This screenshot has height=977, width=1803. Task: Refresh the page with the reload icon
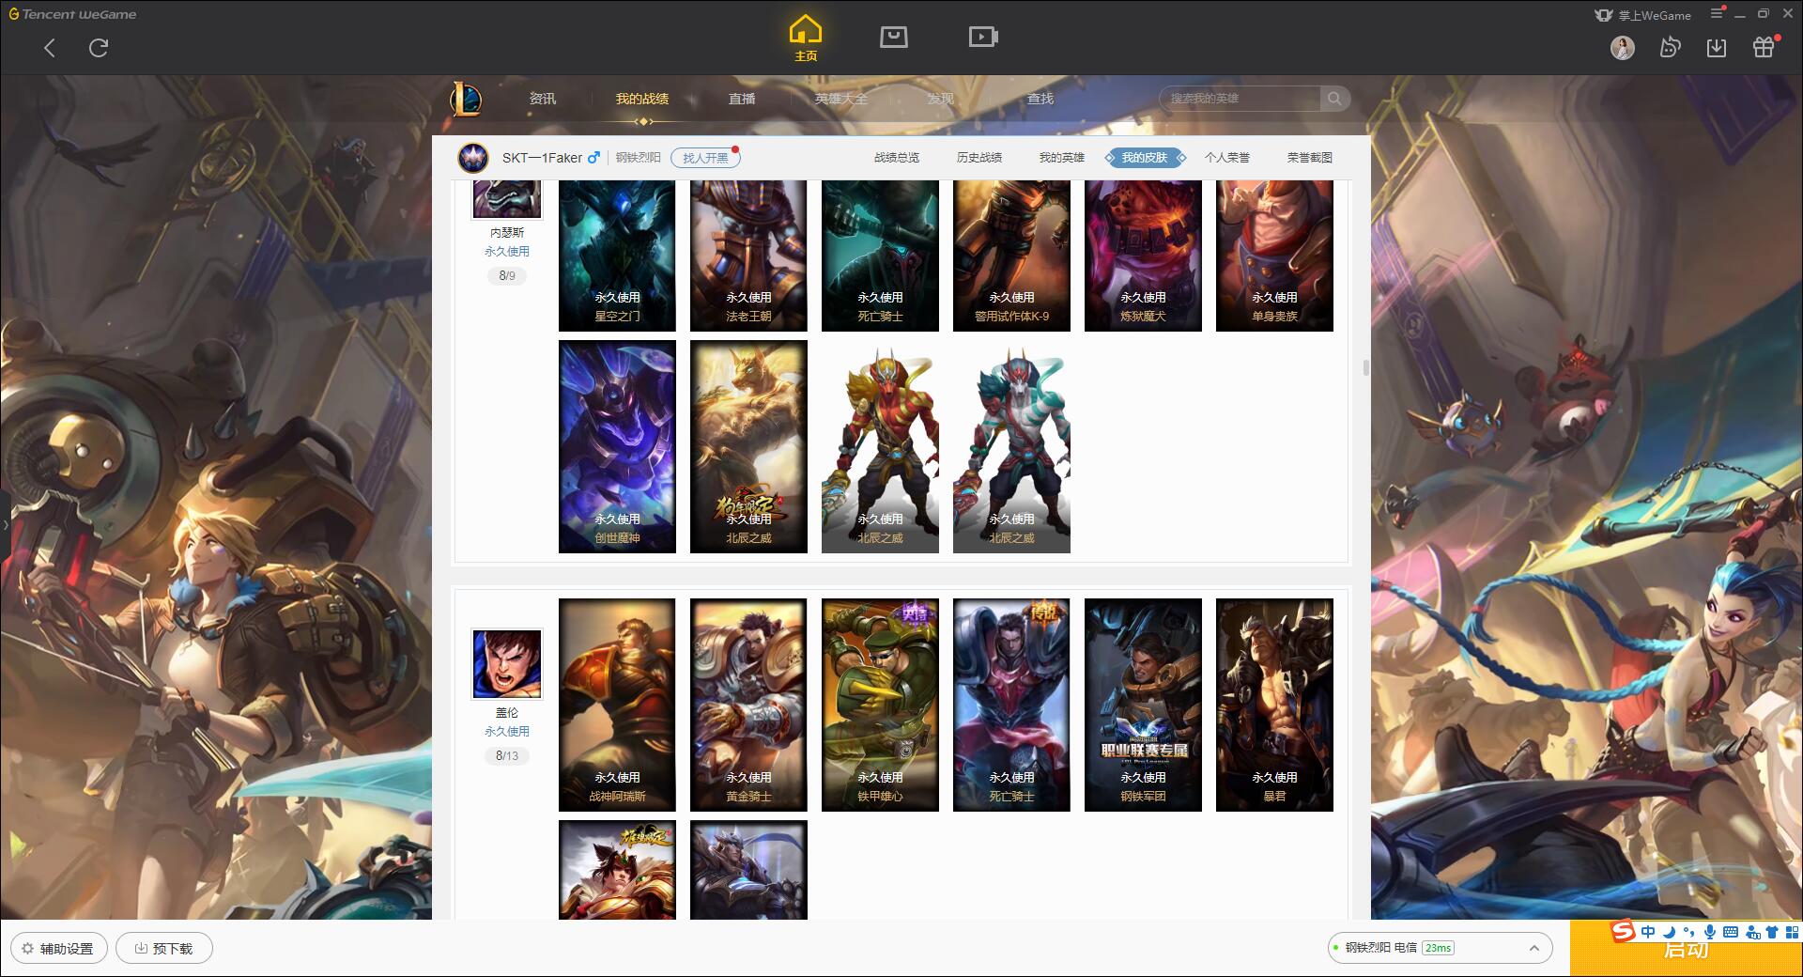[x=99, y=48]
